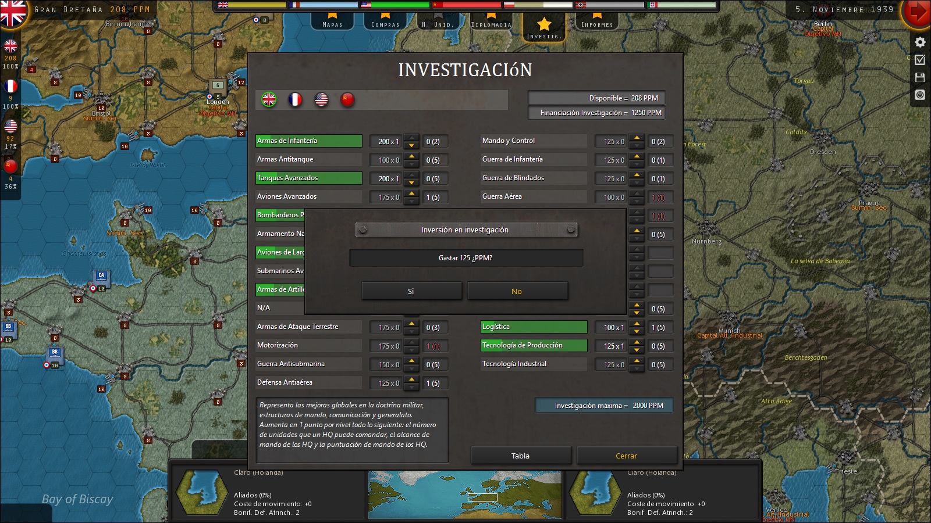Click the right hexagon terrain preview
The image size is (931, 523).
[595, 493]
